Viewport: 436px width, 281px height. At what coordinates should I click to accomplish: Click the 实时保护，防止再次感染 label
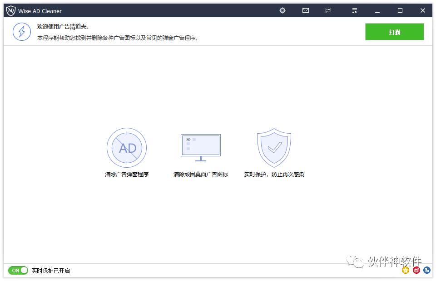pyautogui.click(x=274, y=174)
